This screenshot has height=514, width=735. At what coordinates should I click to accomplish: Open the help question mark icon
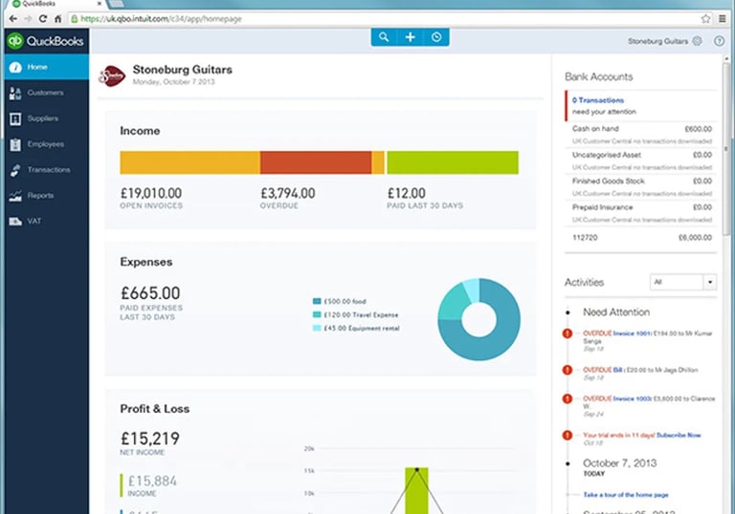tap(719, 41)
